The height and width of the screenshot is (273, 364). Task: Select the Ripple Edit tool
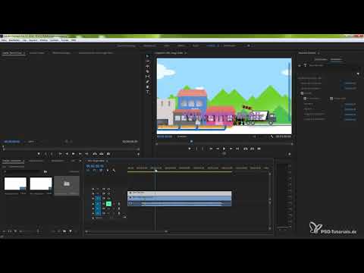point(148,66)
